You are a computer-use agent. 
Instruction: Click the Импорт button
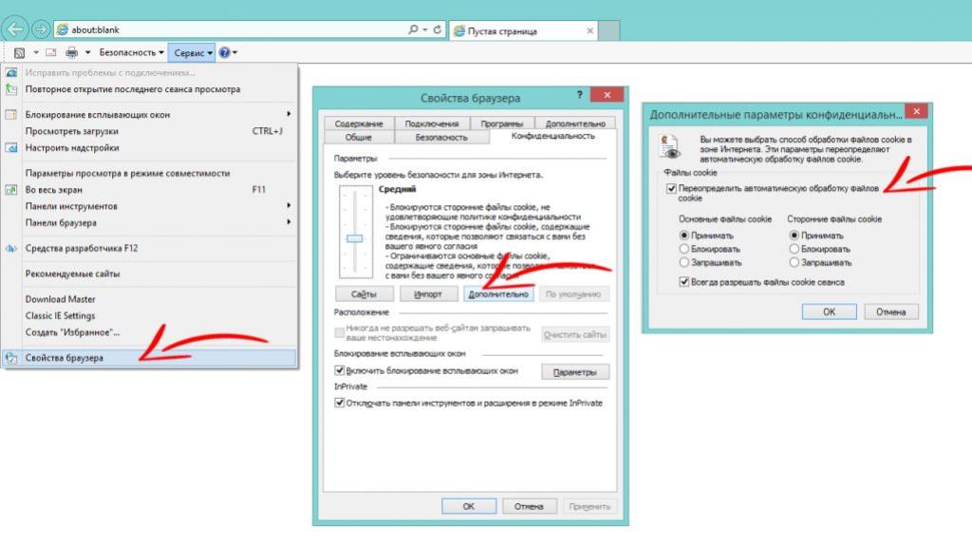click(x=428, y=294)
